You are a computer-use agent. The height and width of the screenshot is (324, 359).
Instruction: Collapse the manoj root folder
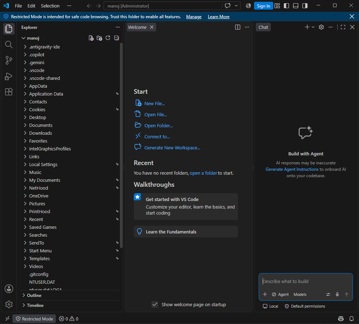point(33,38)
